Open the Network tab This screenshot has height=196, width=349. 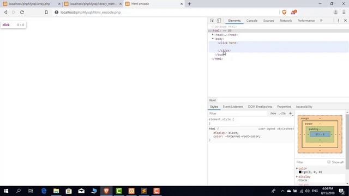[286, 21]
